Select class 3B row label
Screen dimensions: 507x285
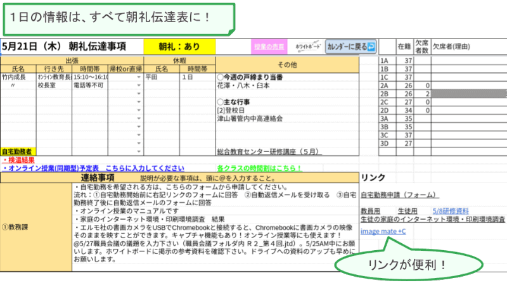[x=387, y=127]
